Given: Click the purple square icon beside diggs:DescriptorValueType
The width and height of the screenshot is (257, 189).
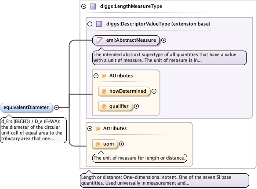Looking at the screenshot, I should pos(99,24).
